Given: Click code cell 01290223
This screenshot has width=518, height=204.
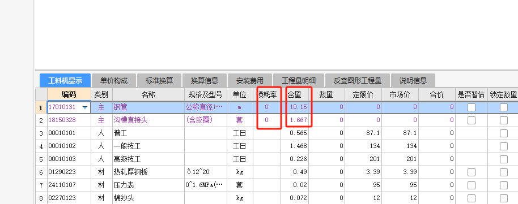Looking at the screenshot, I should pyautogui.click(x=69, y=172).
